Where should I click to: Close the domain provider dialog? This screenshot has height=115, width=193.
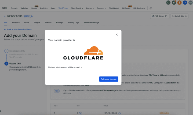pos(116,34)
